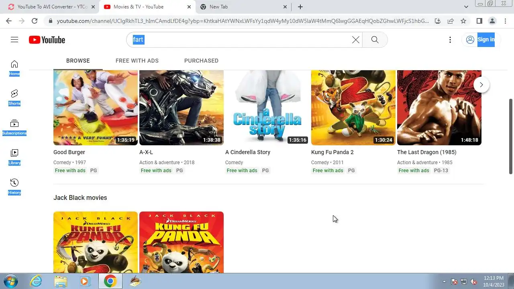Click the install app icon in address bar
This screenshot has width=514, height=289.
[x=438, y=21]
